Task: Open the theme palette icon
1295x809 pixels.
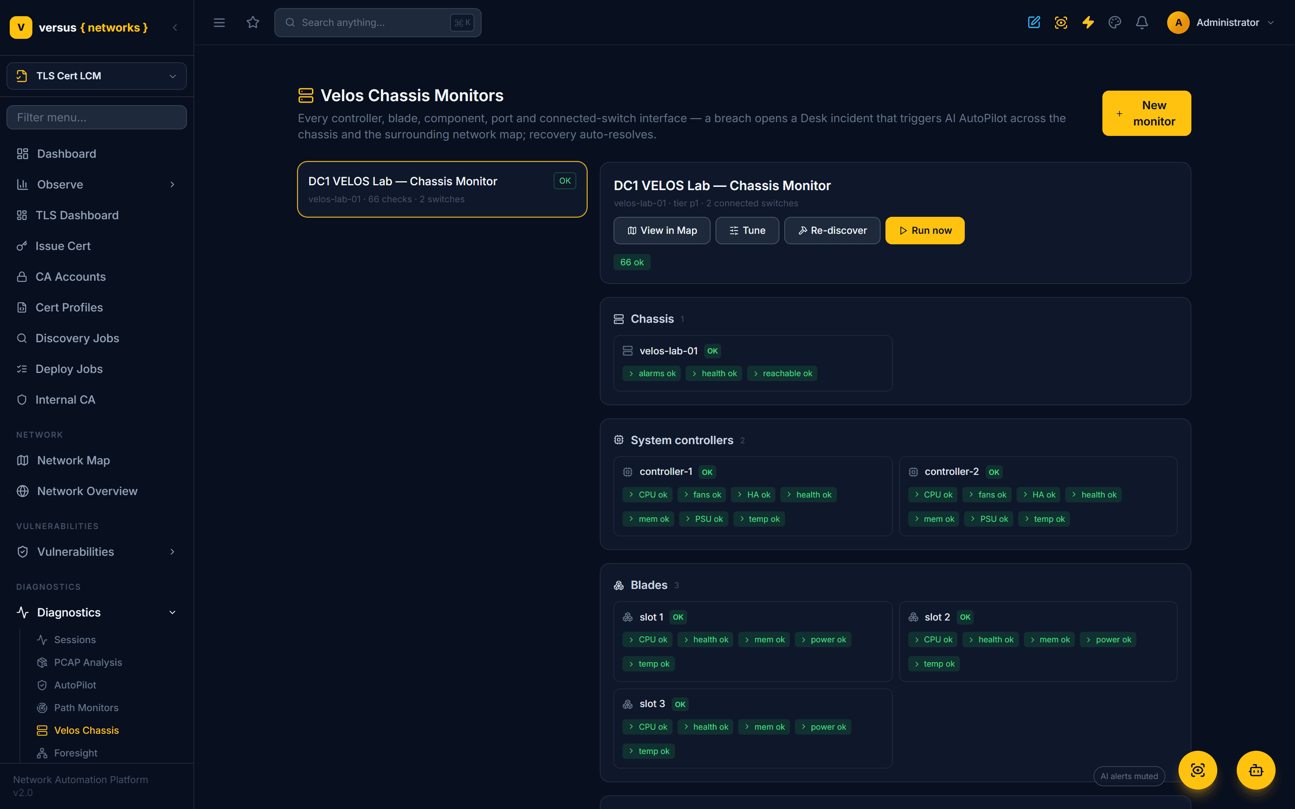Action: point(1115,23)
